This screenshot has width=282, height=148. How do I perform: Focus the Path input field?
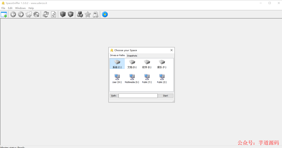pos(138,96)
